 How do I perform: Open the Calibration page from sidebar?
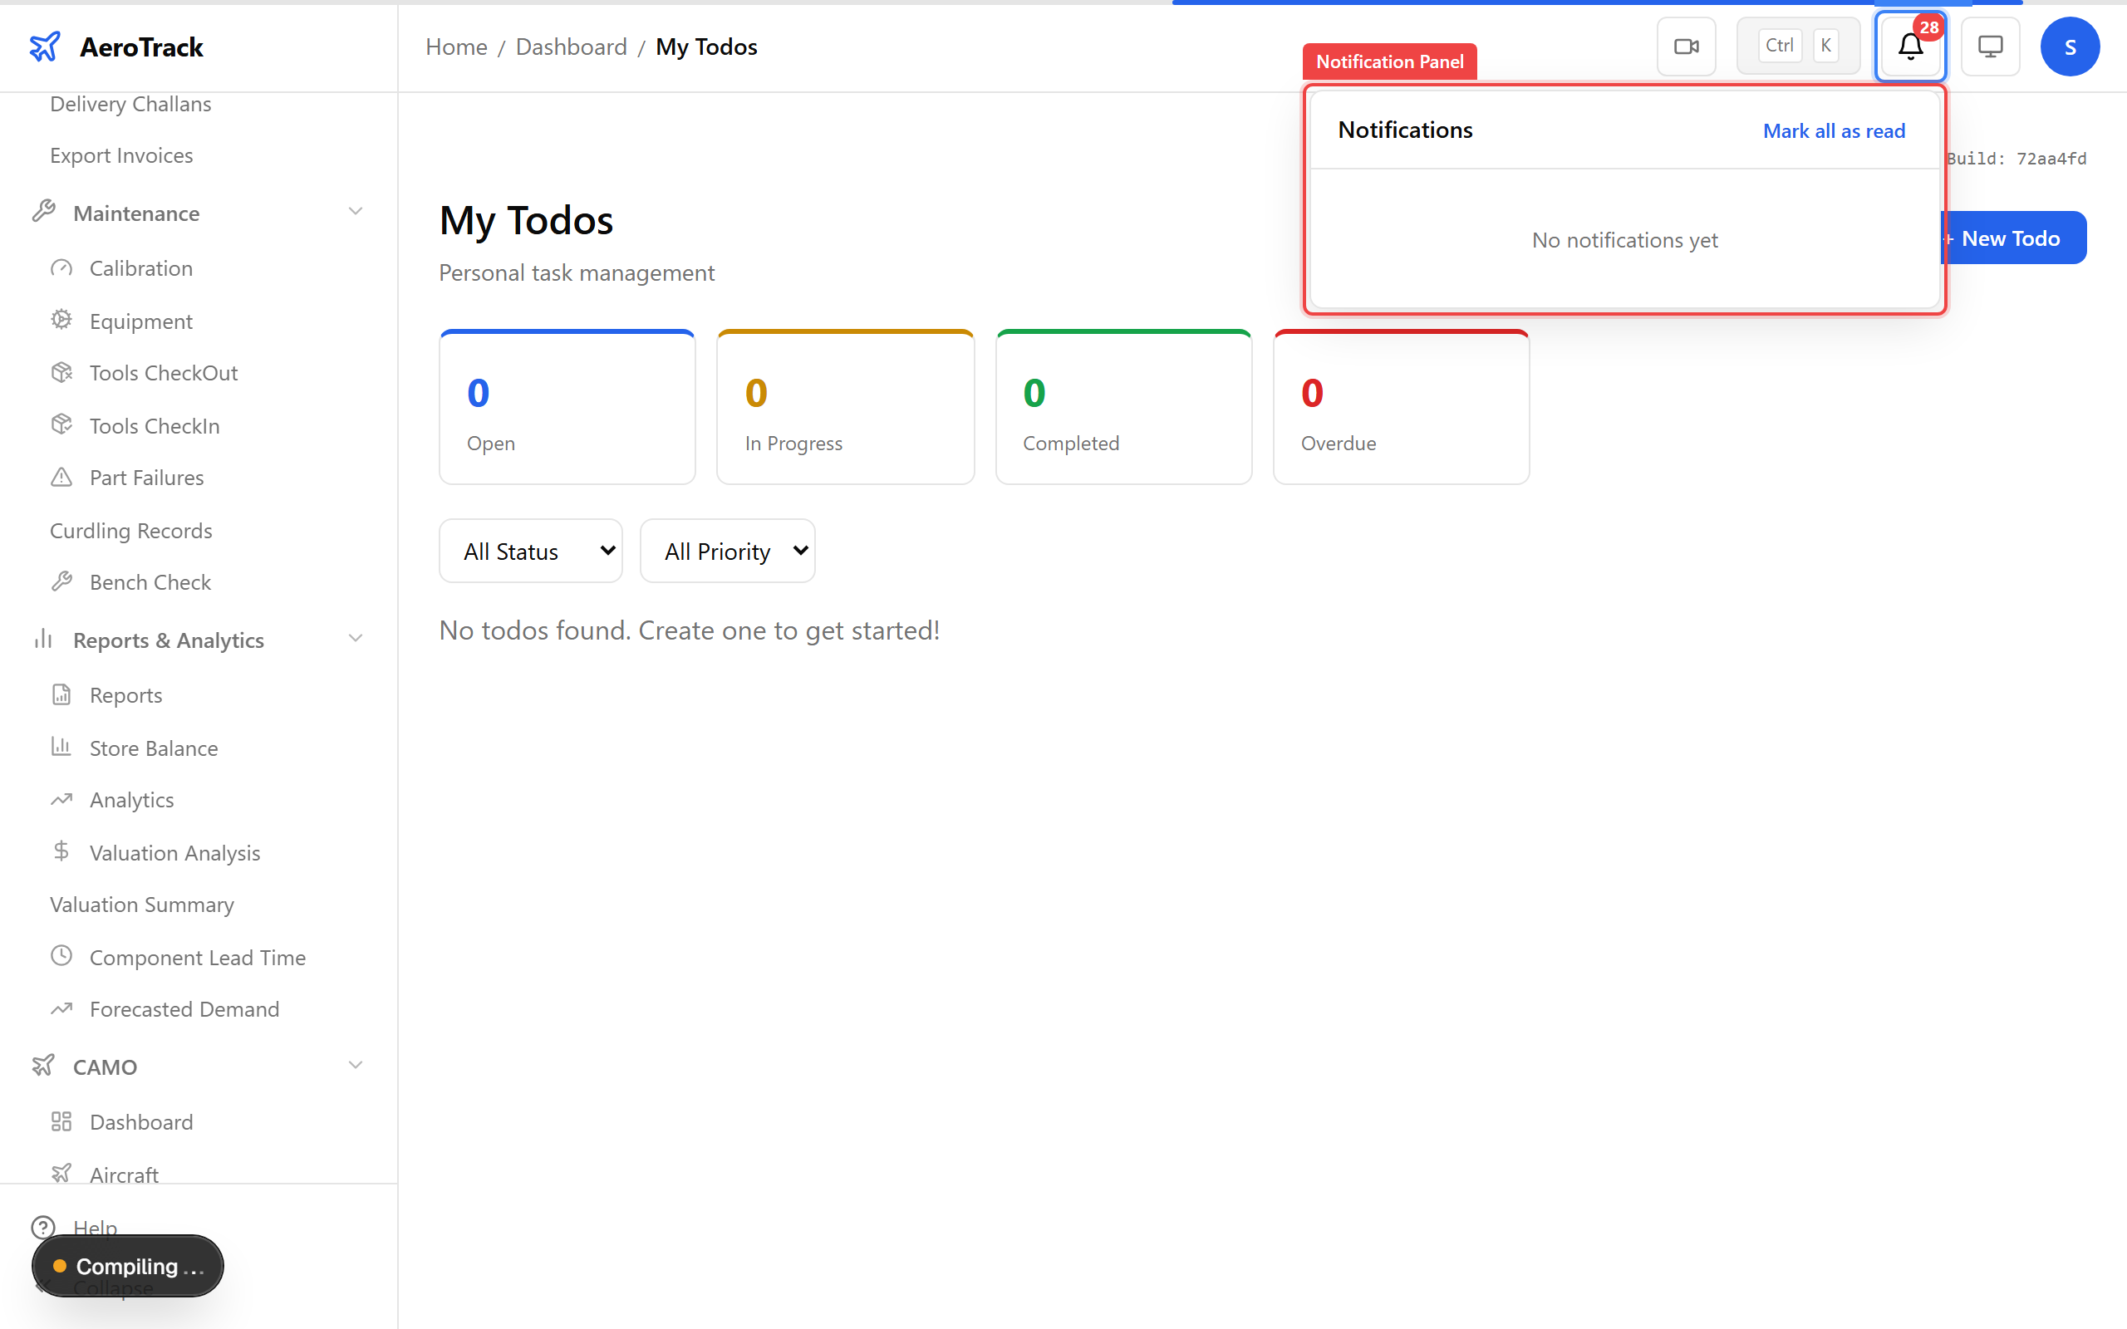pyautogui.click(x=140, y=268)
